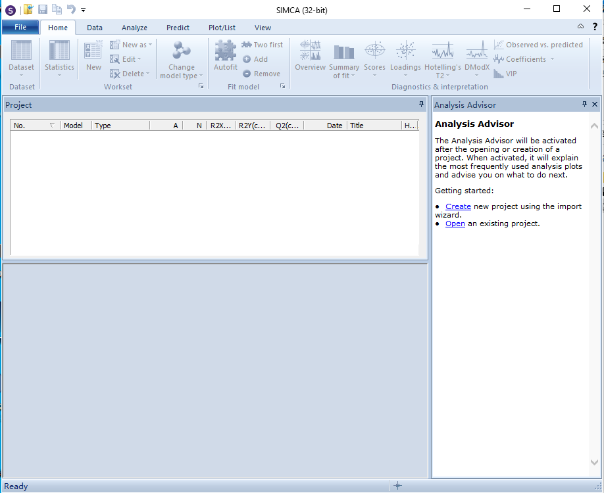Switch to the Data ribbon tab
The height and width of the screenshot is (493, 604).
click(x=94, y=28)
